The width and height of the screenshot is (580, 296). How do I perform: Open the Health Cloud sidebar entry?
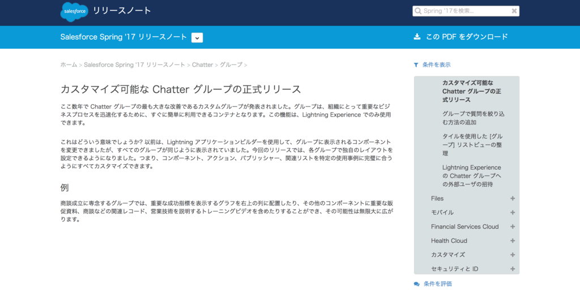[449, 241]
